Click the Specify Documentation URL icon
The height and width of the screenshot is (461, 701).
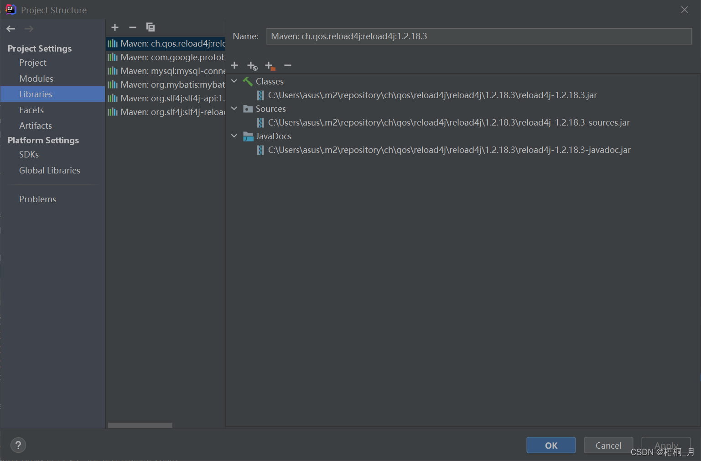252,66
